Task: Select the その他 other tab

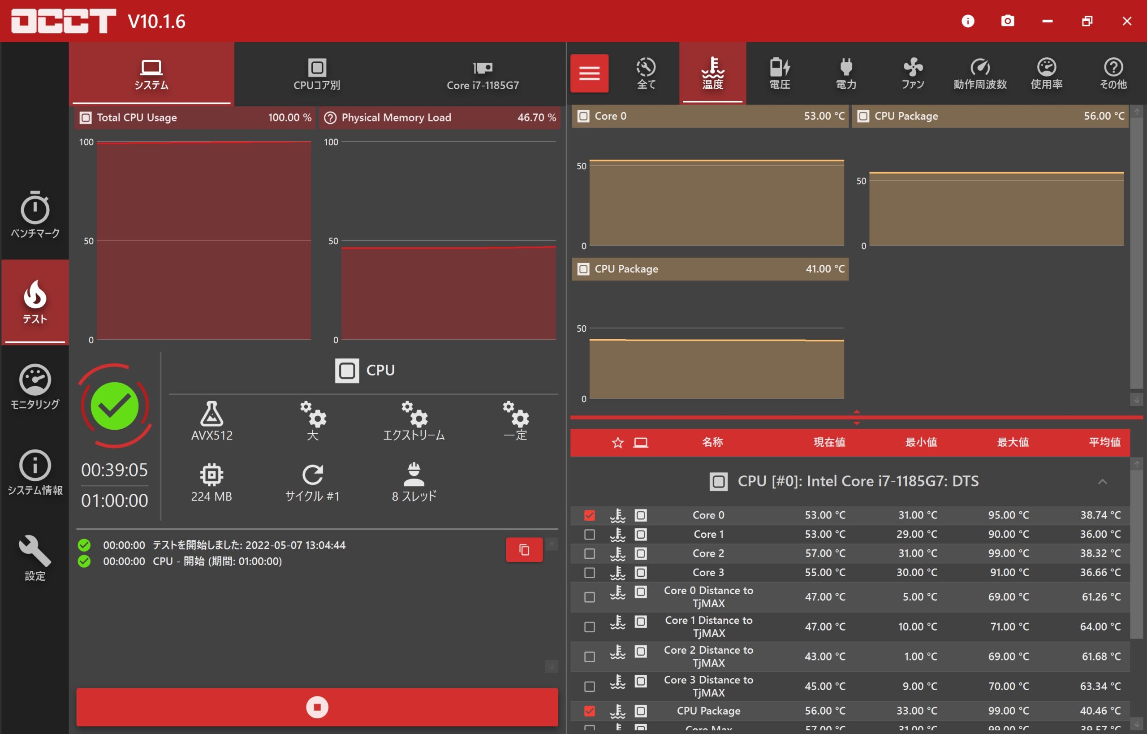Action: (x=1113, y=73)
